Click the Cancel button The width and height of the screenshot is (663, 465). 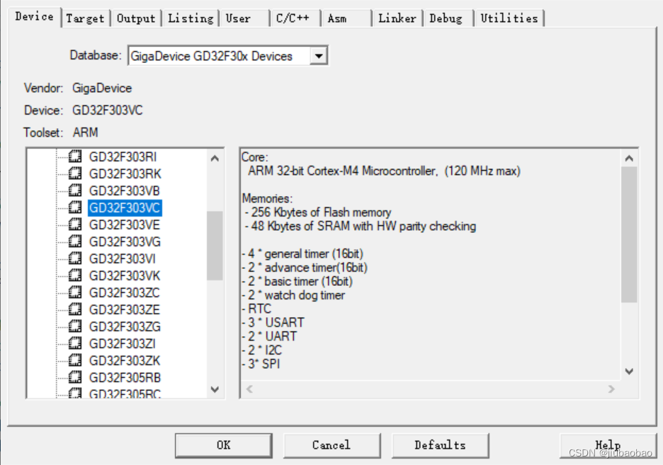[x=331, y=445]
